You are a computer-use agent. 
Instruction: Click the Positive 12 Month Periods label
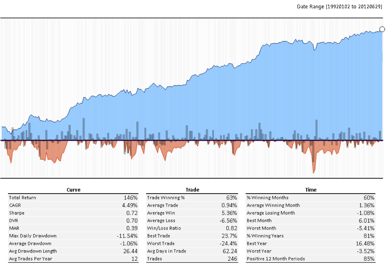pyautogui.click(x=276, y=259)
